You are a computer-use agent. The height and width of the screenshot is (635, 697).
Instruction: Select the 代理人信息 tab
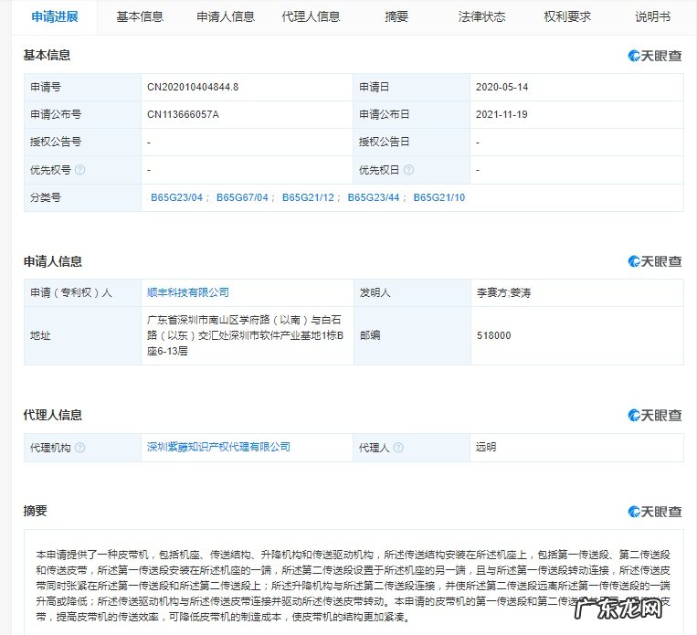pos(311,16)
